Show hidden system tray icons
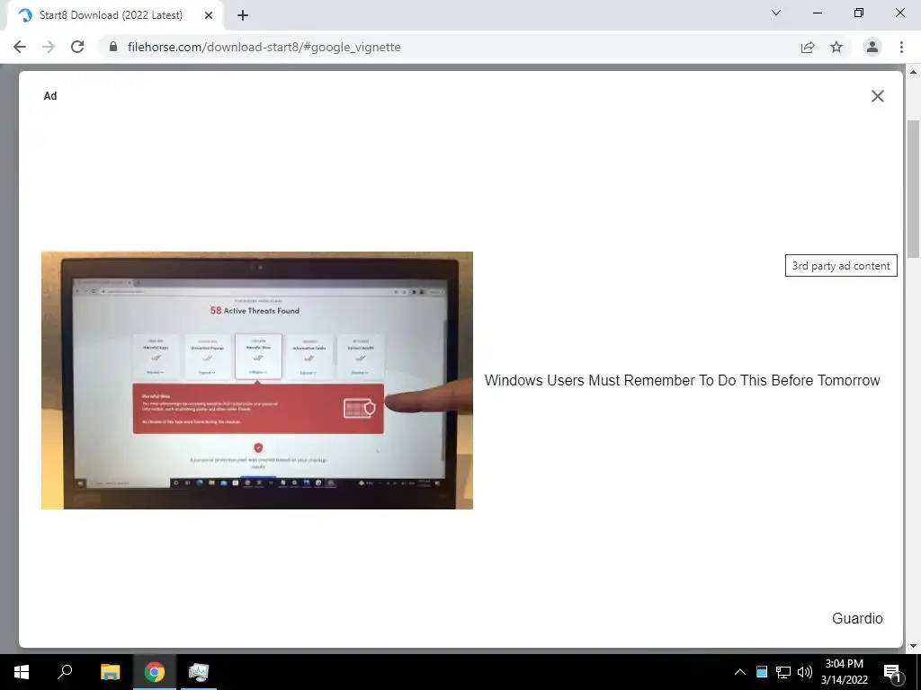Screen dimensions: 921x690 point(740,672)
